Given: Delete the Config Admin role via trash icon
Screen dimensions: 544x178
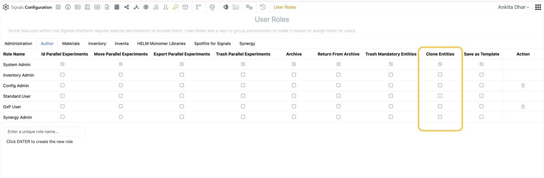Looking at the screenshot, I should point(523,86).
